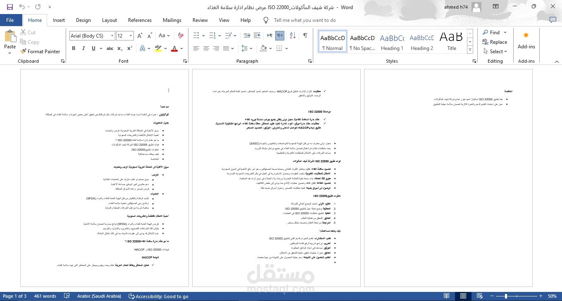Viewport: 562px width, 301px height.
Task: Apply the No Spacing style
Action: (362, 41)
